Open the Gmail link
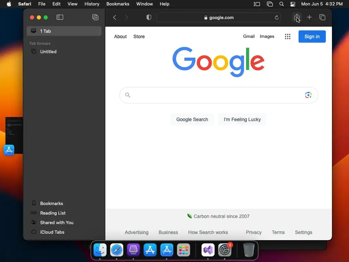The width and height of the screenshot is (349, 262). pos(248,36)
